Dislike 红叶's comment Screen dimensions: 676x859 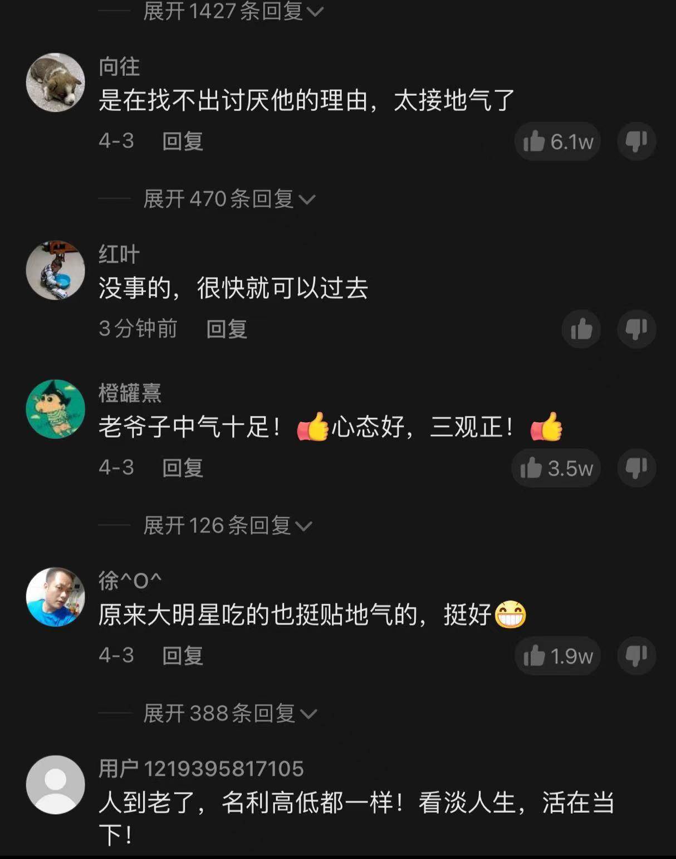click(x=636, y=329)
